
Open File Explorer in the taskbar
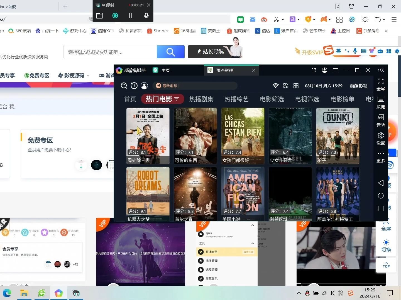point(24,293)
